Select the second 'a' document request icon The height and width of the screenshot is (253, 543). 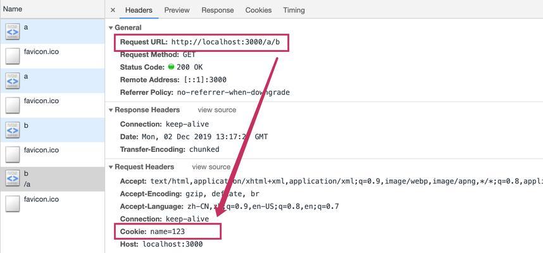(13, 80)
